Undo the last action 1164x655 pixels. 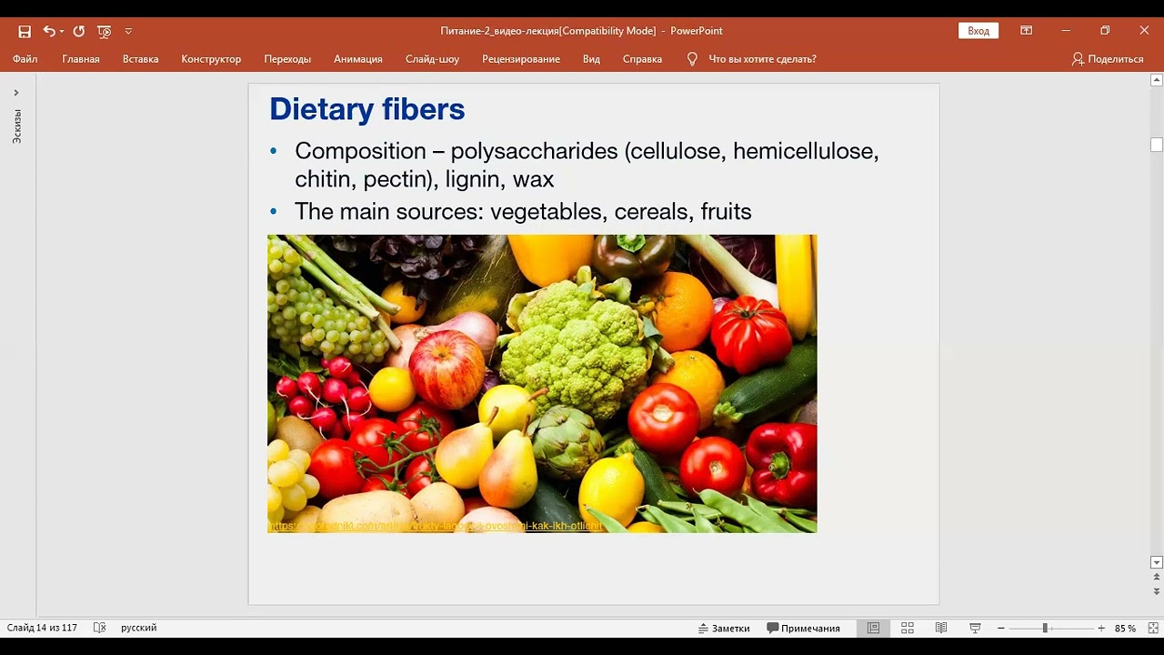pos(49,31)
